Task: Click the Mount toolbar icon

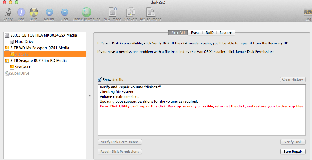Action: point(49,13)
